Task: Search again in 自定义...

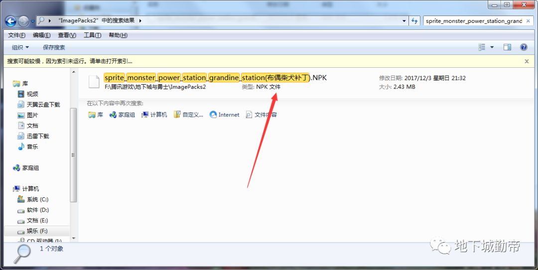Action: (188, 115)
